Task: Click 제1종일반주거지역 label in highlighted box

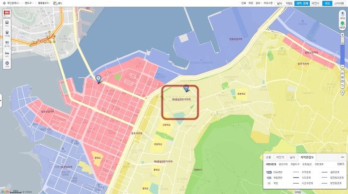Action: pos(181,100)
